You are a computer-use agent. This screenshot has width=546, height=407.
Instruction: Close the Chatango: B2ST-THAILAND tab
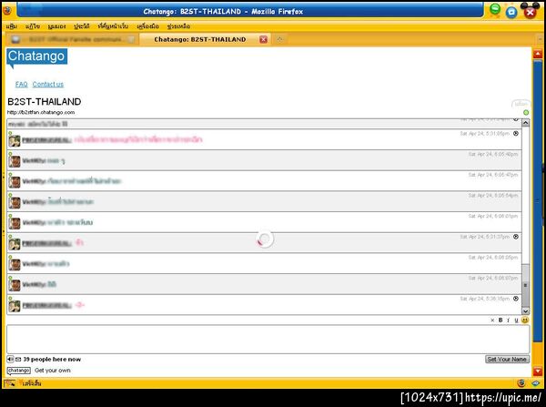[x=264, y=39]
